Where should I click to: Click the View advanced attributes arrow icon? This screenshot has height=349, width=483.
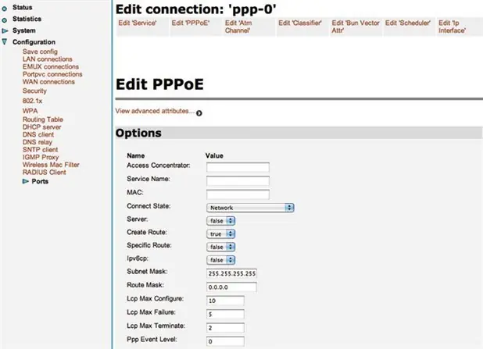tap(199, 113)
